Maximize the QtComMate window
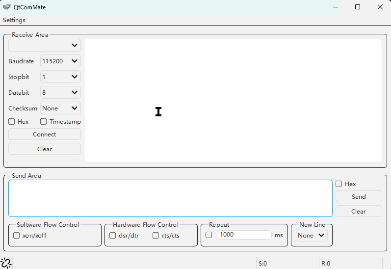Screen dimensions: 391x269 tap(358, 7)
